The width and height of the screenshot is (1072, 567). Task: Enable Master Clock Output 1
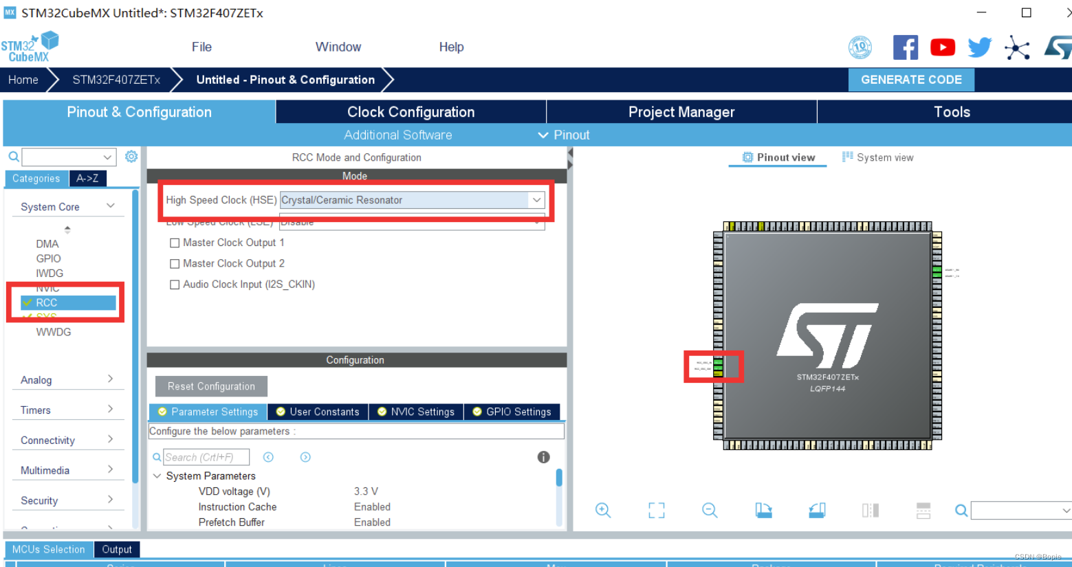[x=175, y=243]
